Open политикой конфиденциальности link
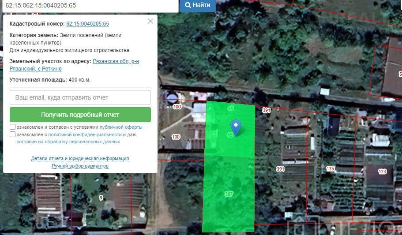Viewport: 402px width, 235px height. pyautogui.click(x=85, y=134)
